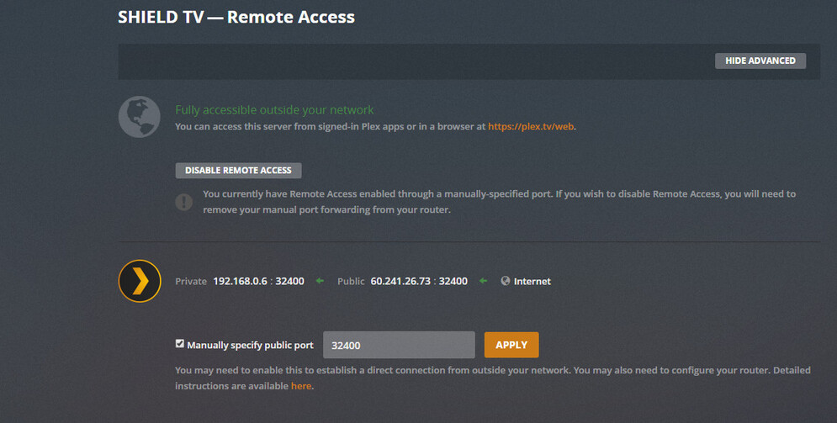The height and width of the screenshot is (423, 837).
Task: Open the https://plex.tv/web link
Action: click(532, 127)
